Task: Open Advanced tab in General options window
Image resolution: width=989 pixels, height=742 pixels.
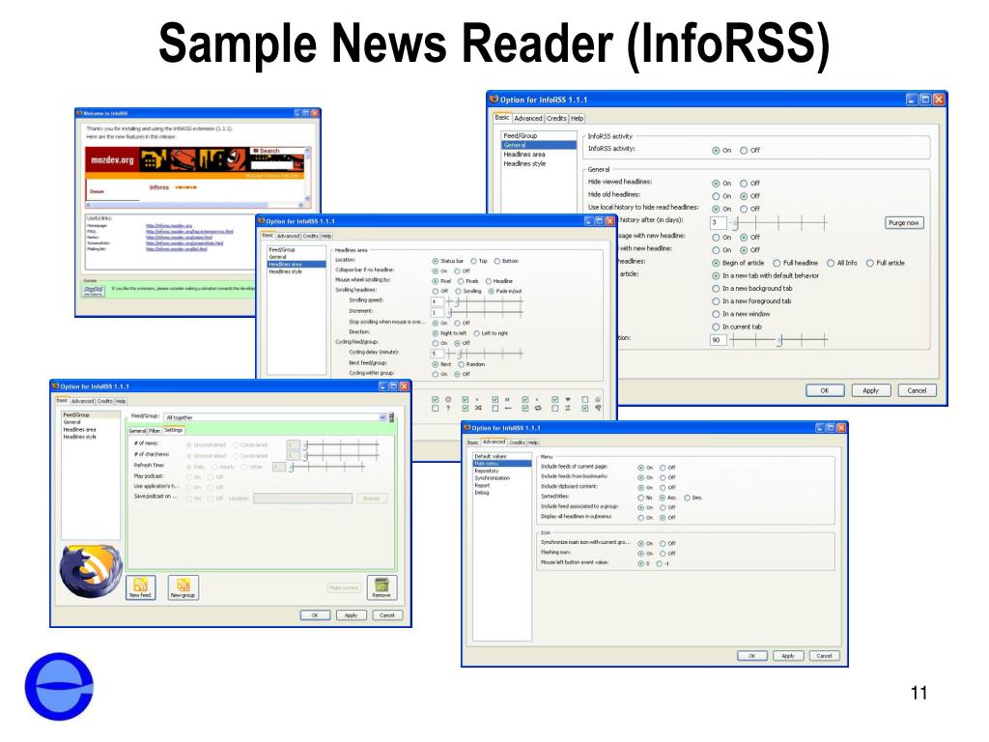Action: coord(528,118)
